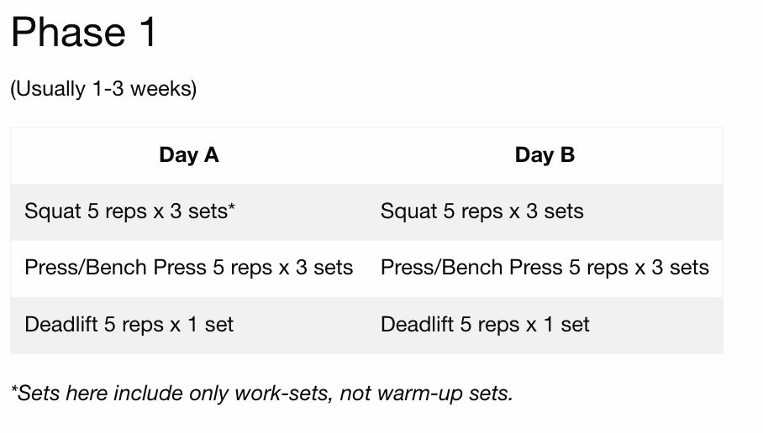The height and width of the screenshot is (433, 763).
Task: Click the Day A Deadlift cell
Action: pos(129,325)
